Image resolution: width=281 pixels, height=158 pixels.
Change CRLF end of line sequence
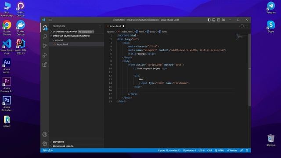pos(209,151)
